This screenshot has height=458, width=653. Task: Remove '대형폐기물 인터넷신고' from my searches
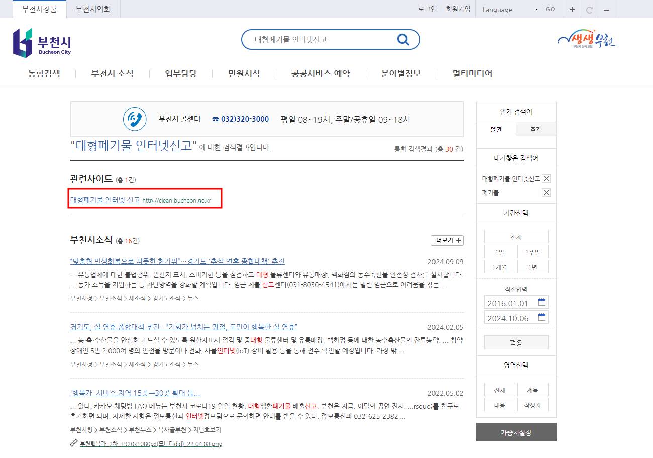(547, 178)
